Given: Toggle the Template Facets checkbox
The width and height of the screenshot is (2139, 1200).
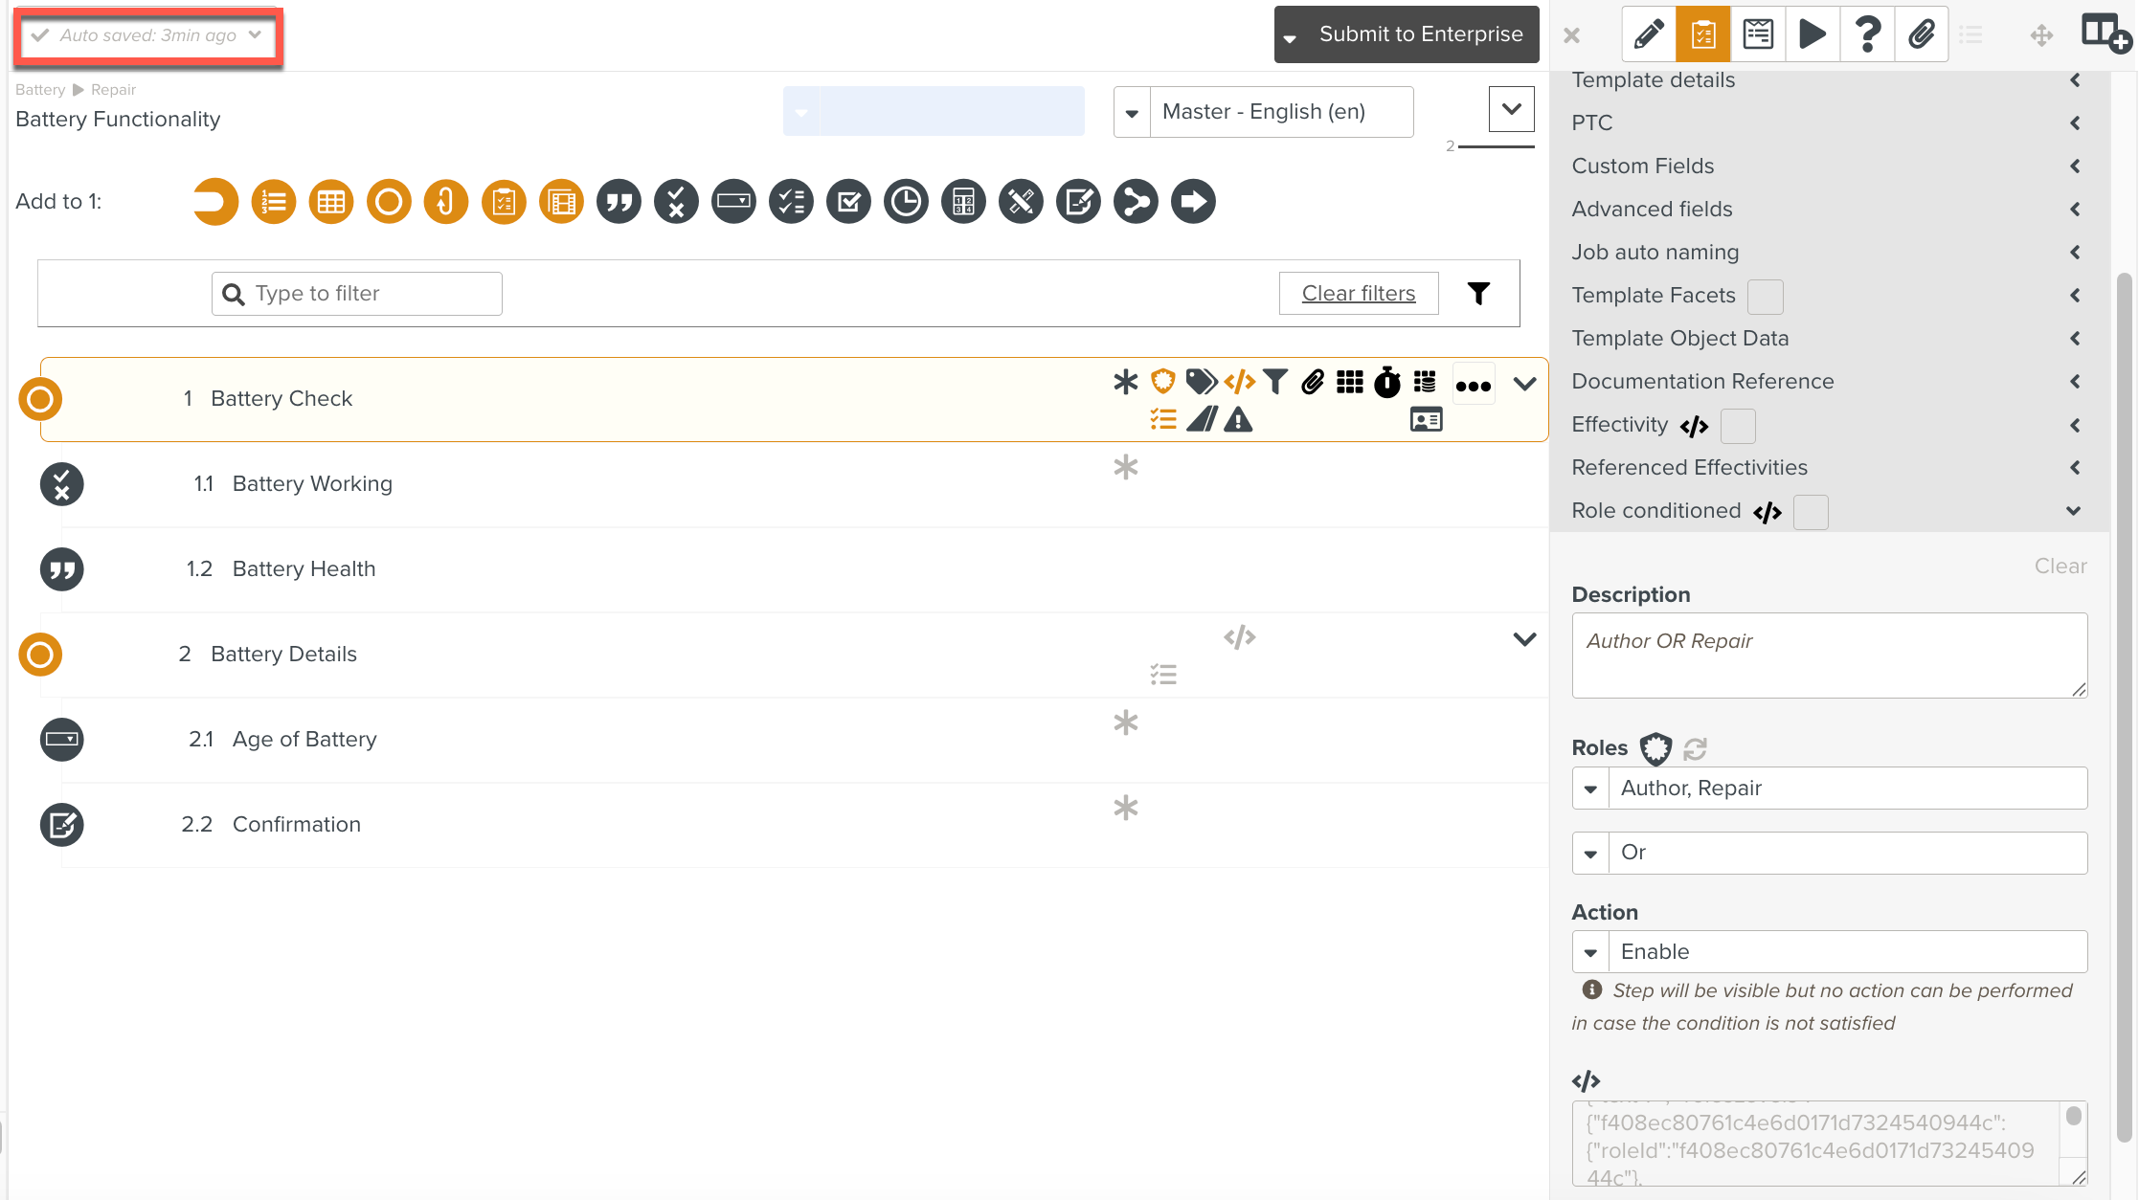Looking at the screenshot, I should click(x=1765, y=297).
